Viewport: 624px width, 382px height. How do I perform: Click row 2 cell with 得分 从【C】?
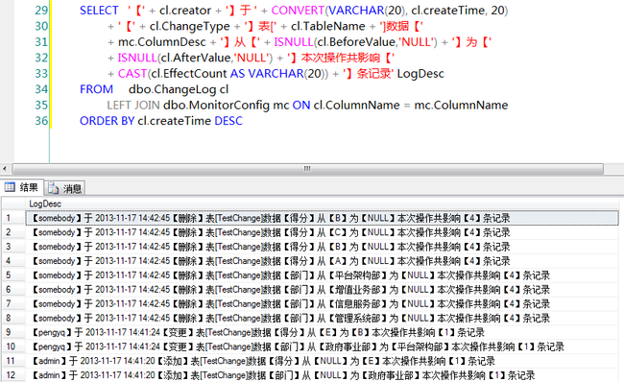pyautogui.click(x=322, y=232)
